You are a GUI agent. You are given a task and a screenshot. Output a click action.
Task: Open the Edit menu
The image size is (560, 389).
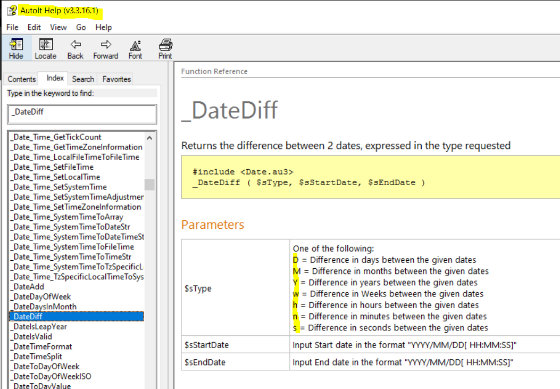(x=34, y=27)
